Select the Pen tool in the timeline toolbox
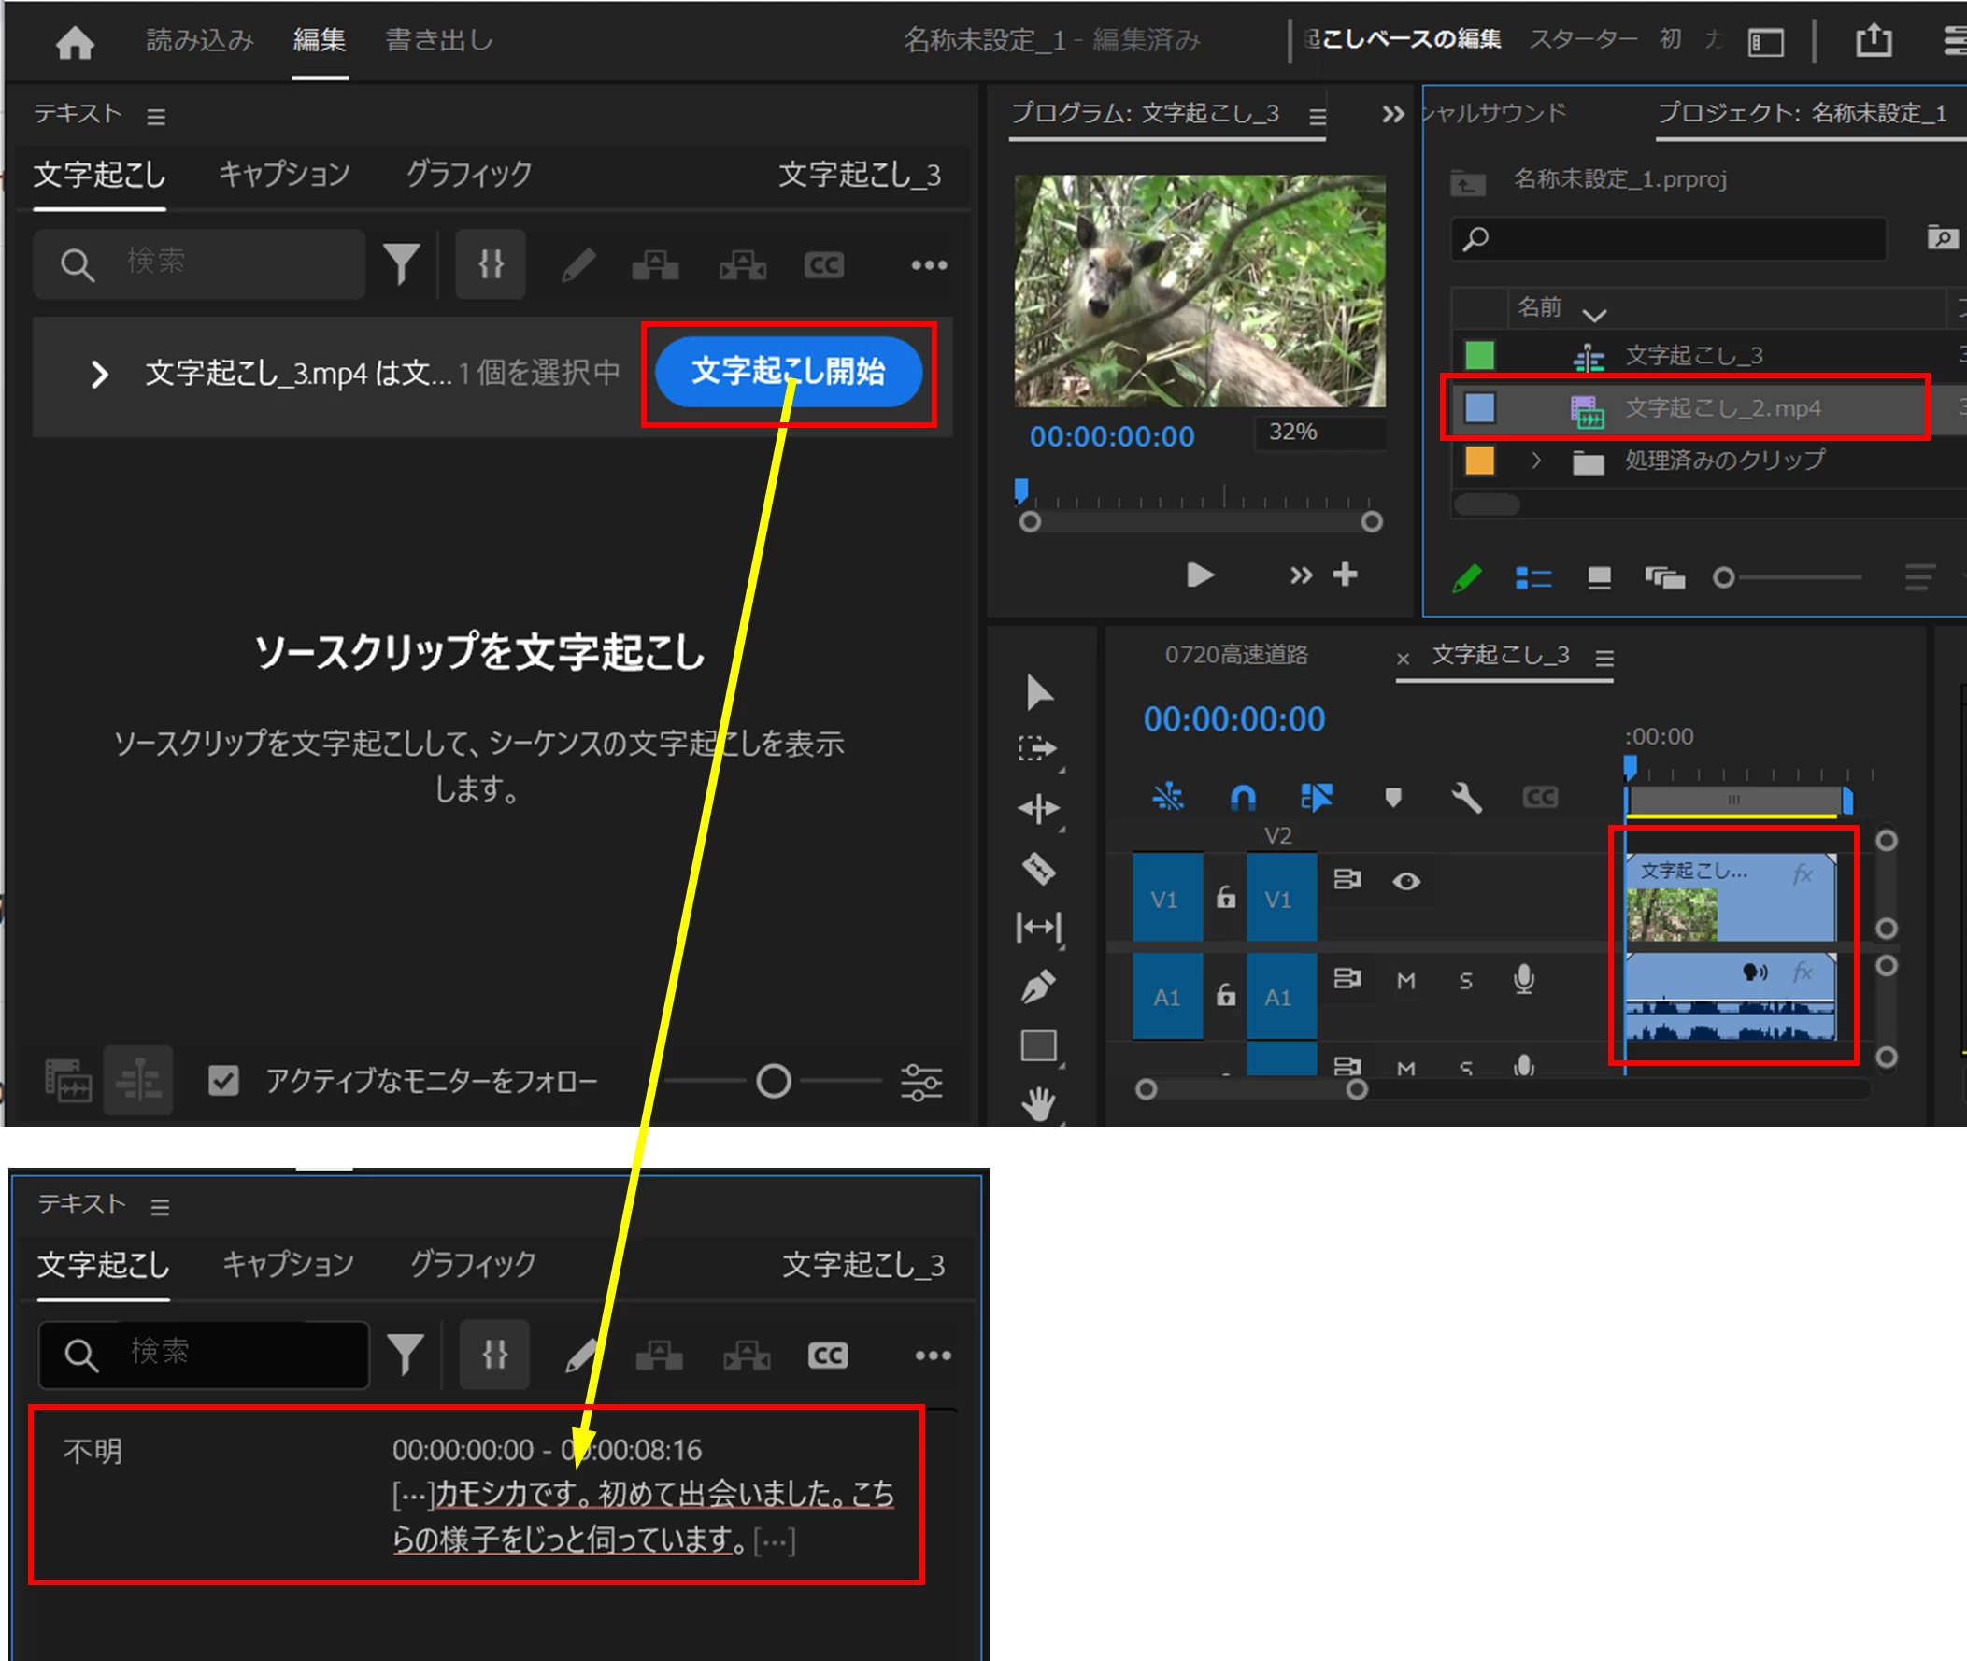1967x1661 pixels. [x=1038, y=986]
